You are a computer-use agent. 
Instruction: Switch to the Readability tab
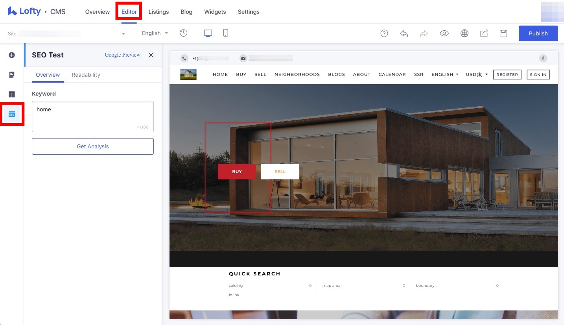tap(86, 75)
